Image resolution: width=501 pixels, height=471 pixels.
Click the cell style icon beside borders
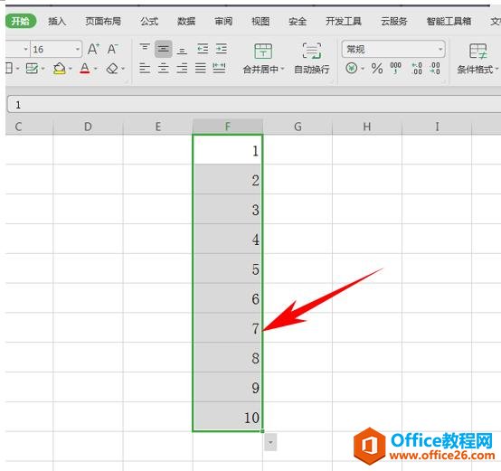pyautogui.click(x=32, y=69)
